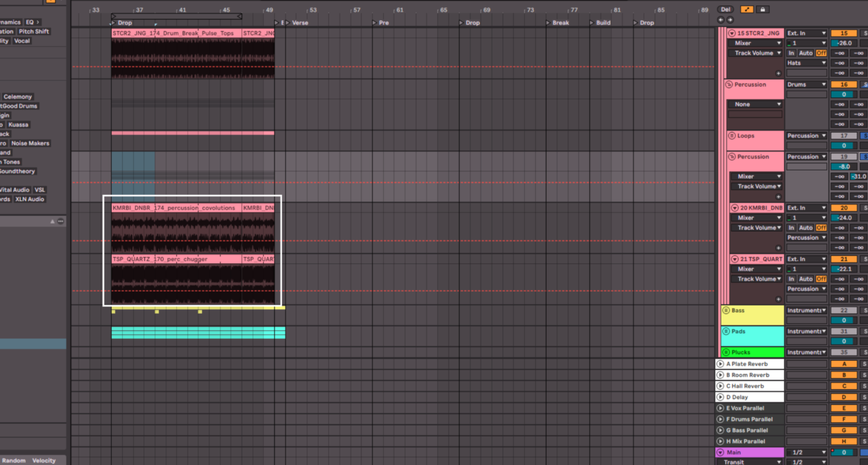
Task: Unfold the Pads group track
Action: 726,332
